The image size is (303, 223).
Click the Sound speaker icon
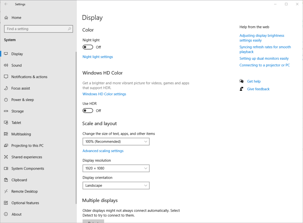6,65
